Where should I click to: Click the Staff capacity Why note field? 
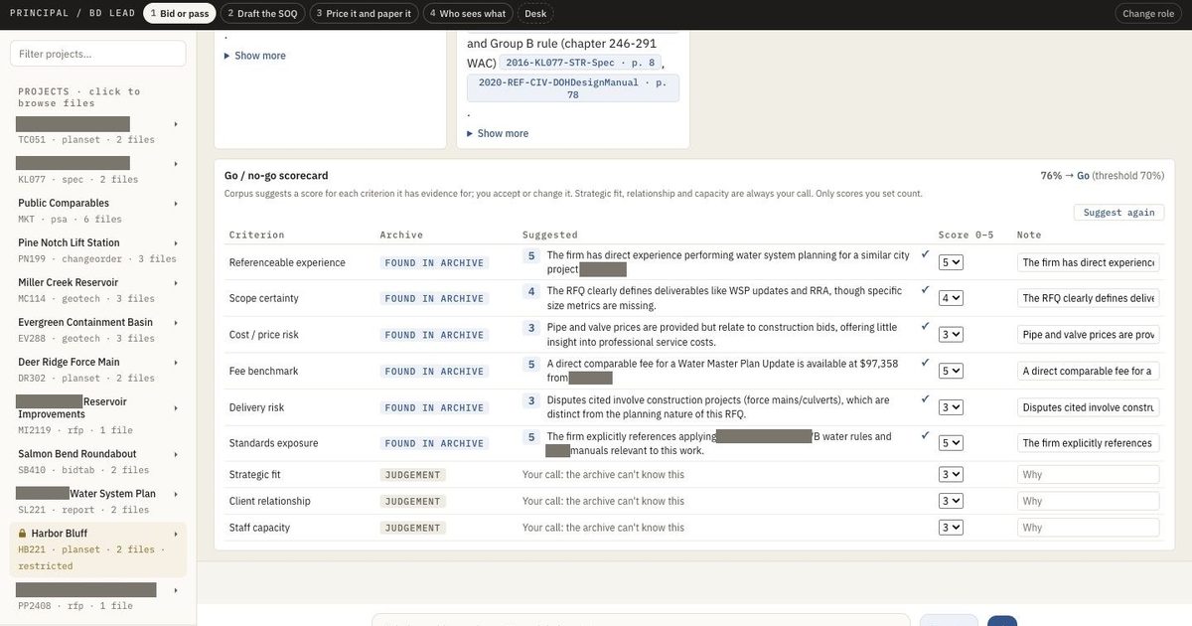[1089, 528]
